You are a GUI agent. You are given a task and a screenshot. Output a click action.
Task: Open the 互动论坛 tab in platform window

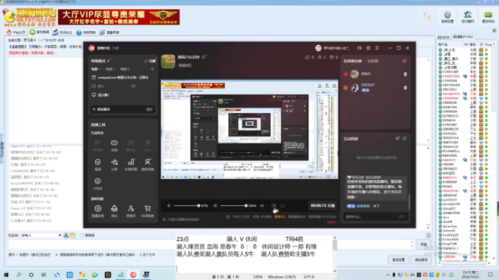(63, 32)
